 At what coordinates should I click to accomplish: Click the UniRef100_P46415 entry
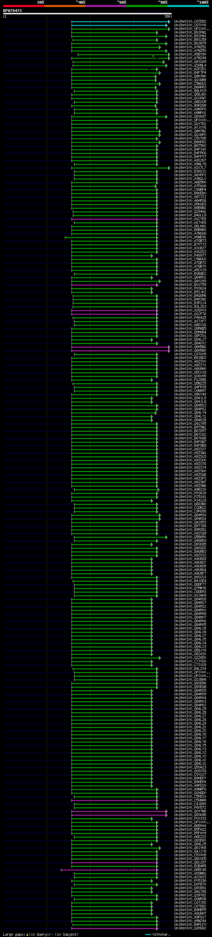click(x=190, y=317)
